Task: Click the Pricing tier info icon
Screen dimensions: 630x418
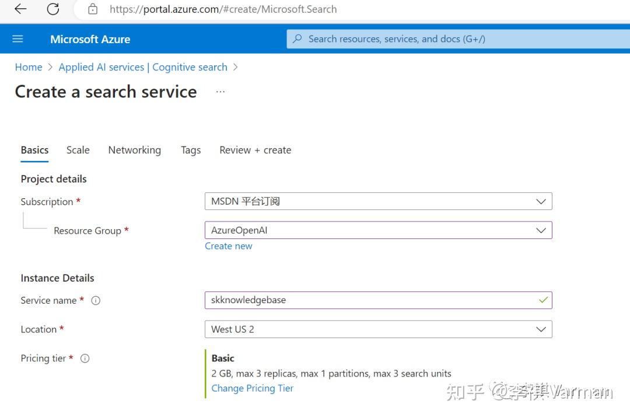Action: pyautogui.click(x=85, y=359)
